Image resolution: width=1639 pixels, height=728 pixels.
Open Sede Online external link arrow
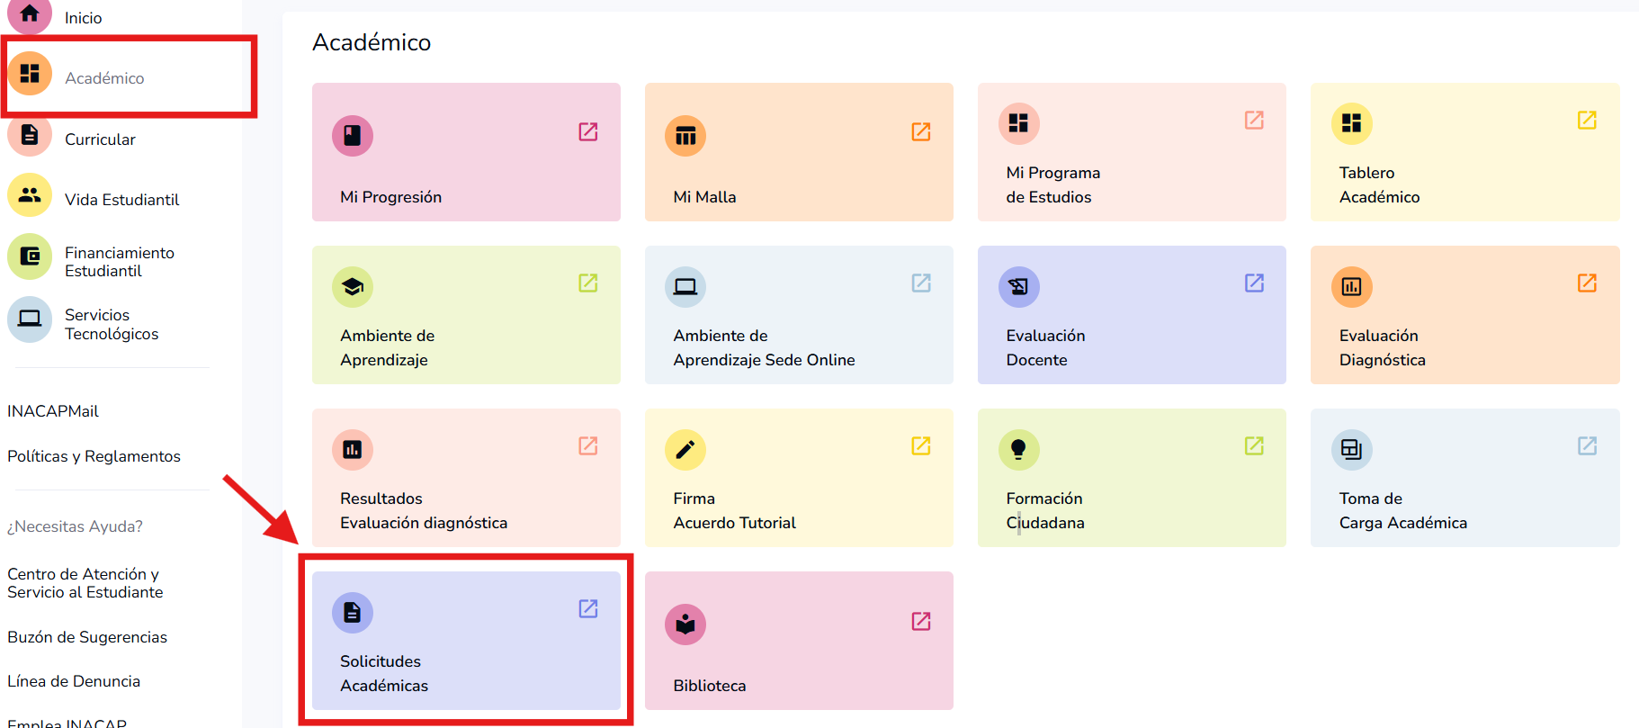pos(921,283)
